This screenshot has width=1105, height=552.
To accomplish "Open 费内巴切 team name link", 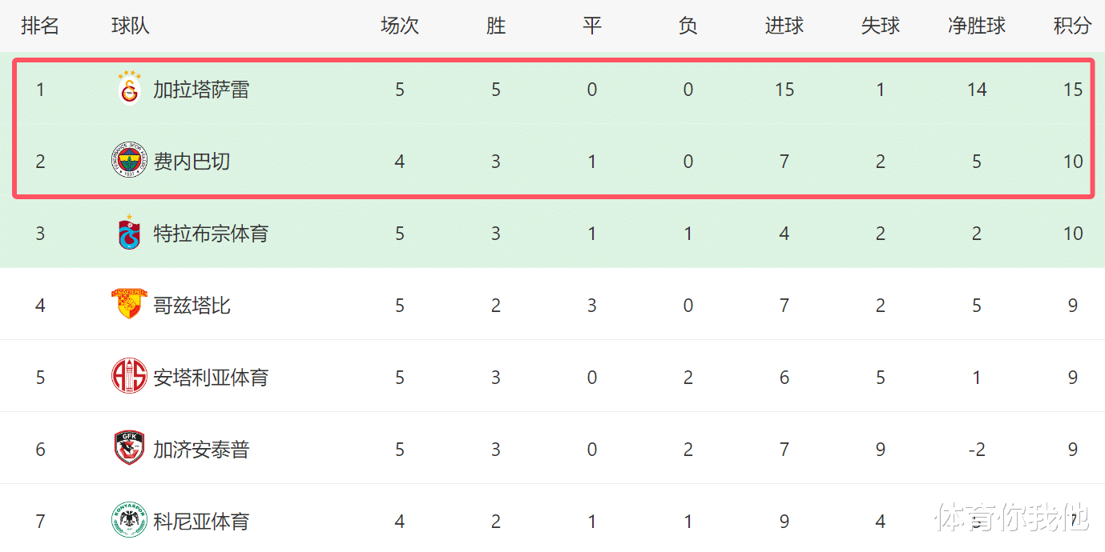I will tap(192, 162).
